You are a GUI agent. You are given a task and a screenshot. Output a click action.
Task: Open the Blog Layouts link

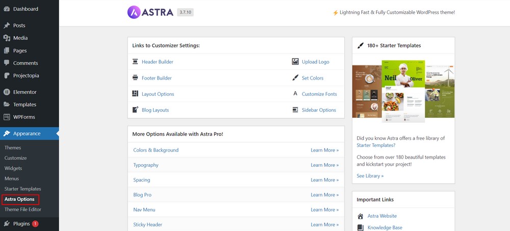point(155,110)
